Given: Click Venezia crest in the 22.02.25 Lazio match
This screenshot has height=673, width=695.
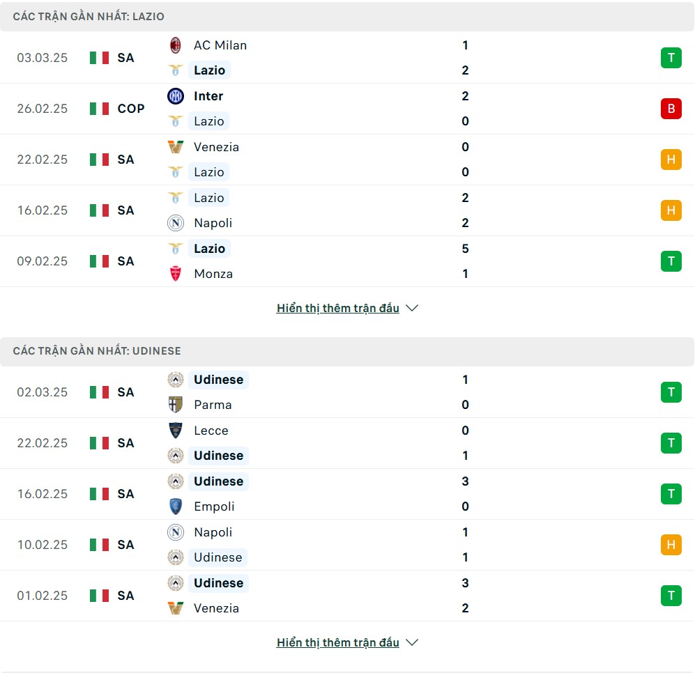Looking at the screenshot, I should point(176,146).
